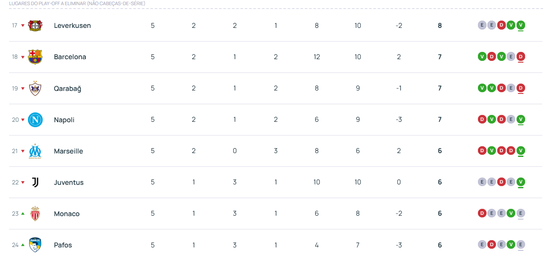Viewport: 550px width, 262px height.
Task: Click Qarabağ's first green win badge
Action: 482,88
